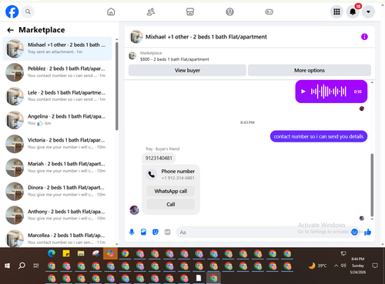
Task: Open File Explorer from the taskbar
Action: tap(81, 254)
